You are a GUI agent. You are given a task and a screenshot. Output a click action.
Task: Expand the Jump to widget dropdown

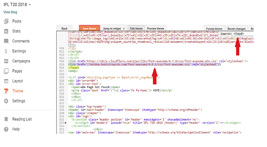coord(114,28)
